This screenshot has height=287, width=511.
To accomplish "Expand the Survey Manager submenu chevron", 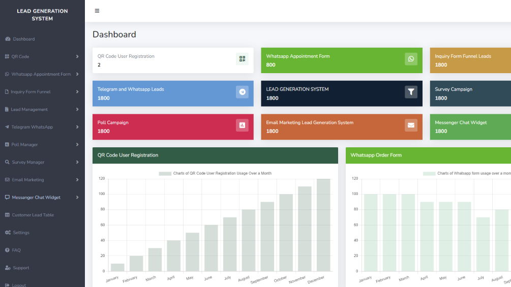I will (x=77, y=162).
